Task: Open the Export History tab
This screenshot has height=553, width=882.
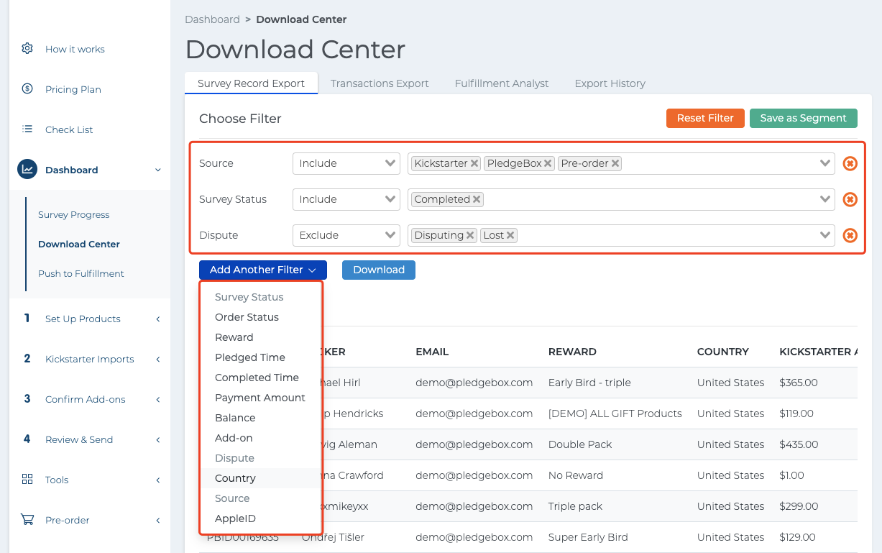Action: 610,83
